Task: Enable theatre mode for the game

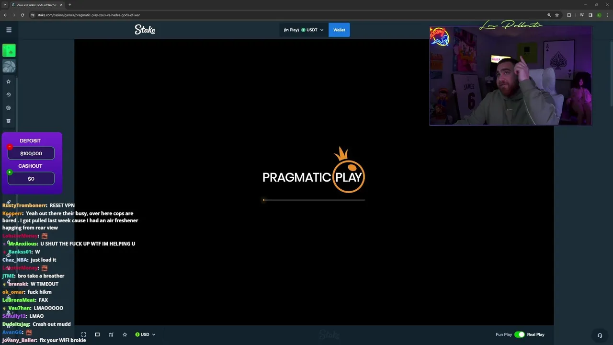Action: (x=97, y=334)
